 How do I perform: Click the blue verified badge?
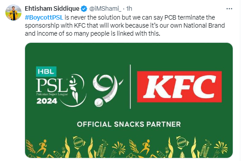[x=84, y=8]
